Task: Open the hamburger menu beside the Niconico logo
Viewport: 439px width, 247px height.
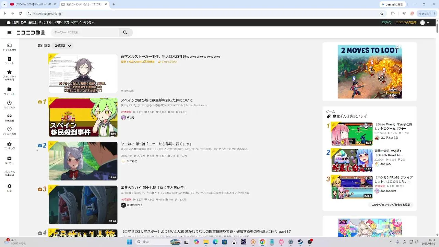Action: [x=9, y=33]
